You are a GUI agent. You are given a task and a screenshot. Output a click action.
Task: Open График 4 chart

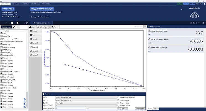(x=35, y=55)
